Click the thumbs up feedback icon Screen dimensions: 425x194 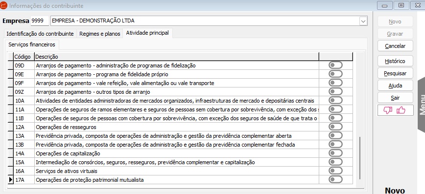point(401,110)
